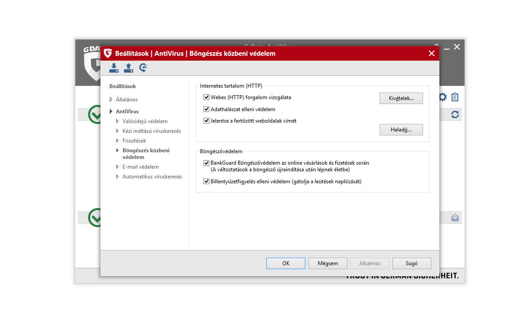Open E-mail védelem settings page

point(141,167)
